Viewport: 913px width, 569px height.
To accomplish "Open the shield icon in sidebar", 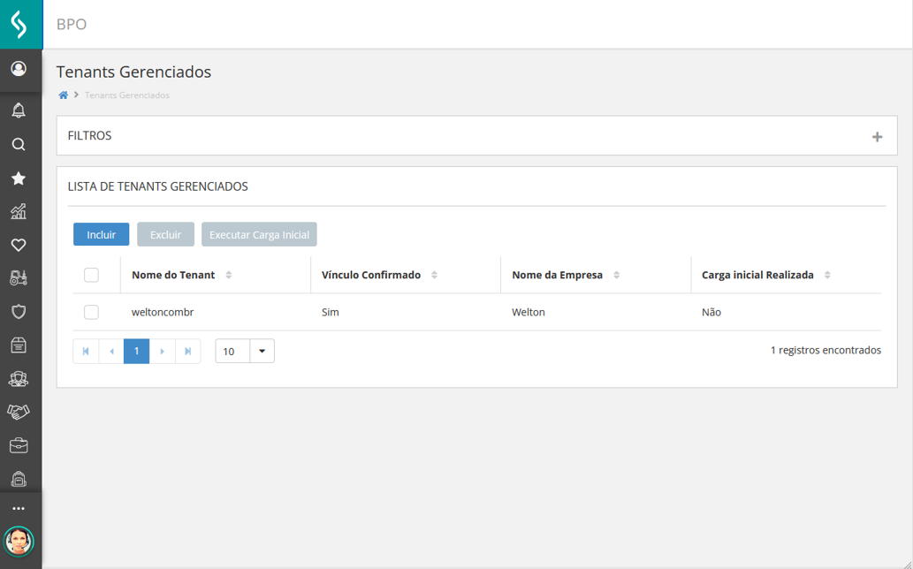I will [x=19, y=312].
